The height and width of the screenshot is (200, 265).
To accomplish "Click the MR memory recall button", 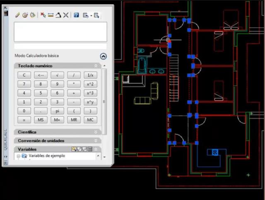I will coord(74,120).
